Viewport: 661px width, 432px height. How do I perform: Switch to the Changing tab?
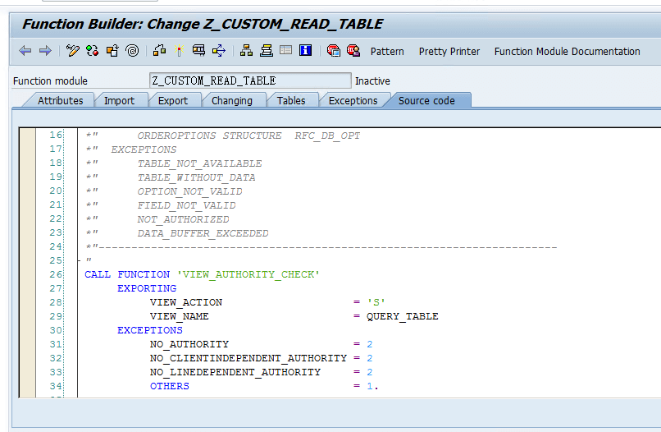(x=232, y=100)
